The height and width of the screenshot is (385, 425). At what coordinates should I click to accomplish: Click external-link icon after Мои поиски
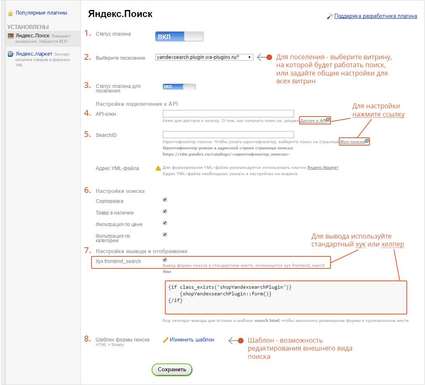(367, 141)
